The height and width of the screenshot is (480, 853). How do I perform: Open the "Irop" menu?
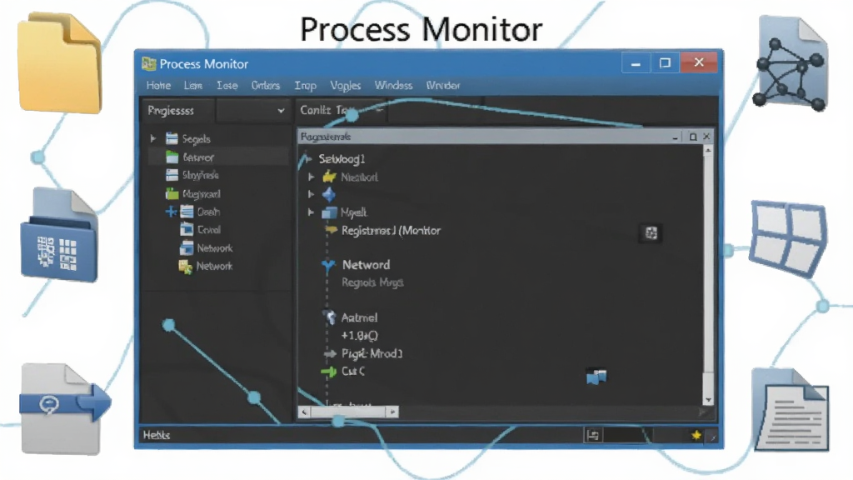(305, 86)
